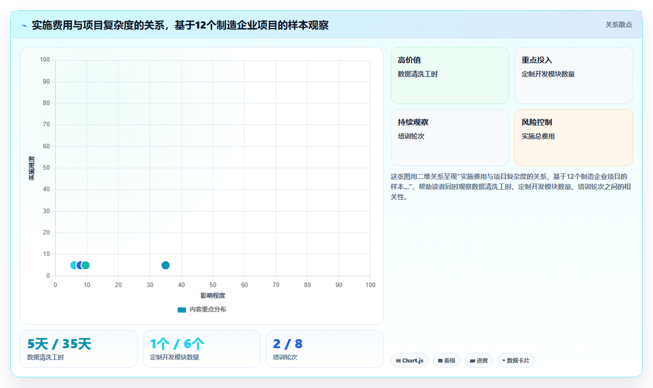Click the 内容重点分布 legend label
The height and width of the screenshot is (388, 653).
pos(208,309)
